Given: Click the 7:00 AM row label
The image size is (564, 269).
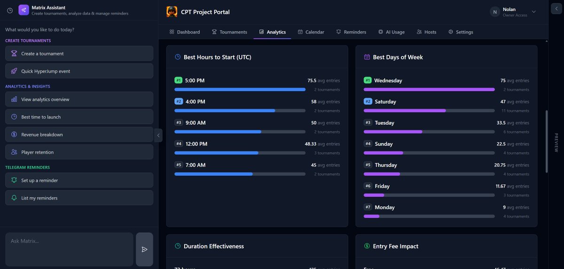Looking at the screenshot, I should pos(196,165).
